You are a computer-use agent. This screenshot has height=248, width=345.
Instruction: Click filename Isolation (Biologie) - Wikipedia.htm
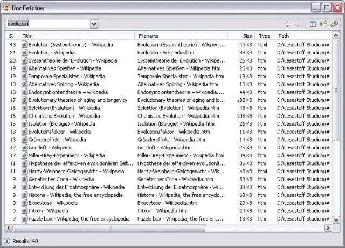pyautogui.click(x=176, y=123)
